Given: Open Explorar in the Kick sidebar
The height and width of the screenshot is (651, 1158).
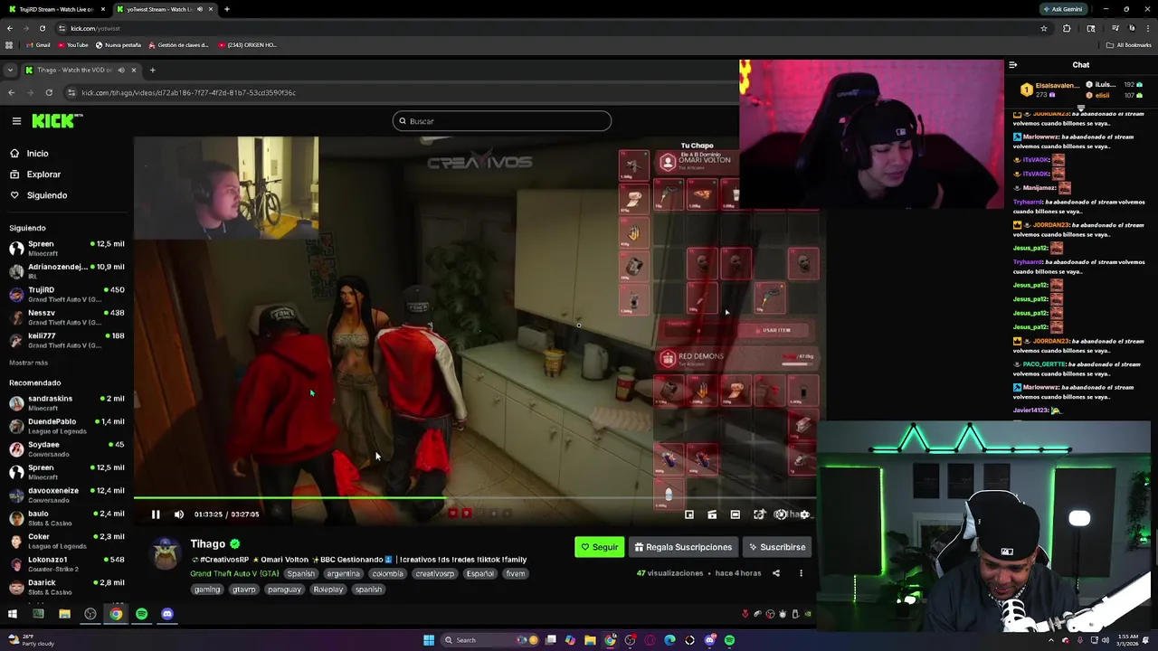Looking at the screenshot, I should point(43,175).
